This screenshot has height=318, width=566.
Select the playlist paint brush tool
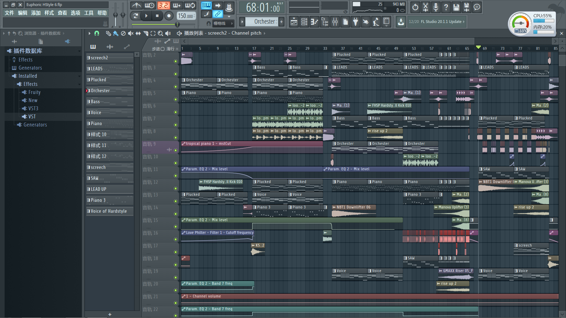pyautogui.click(x=116, y=33)
